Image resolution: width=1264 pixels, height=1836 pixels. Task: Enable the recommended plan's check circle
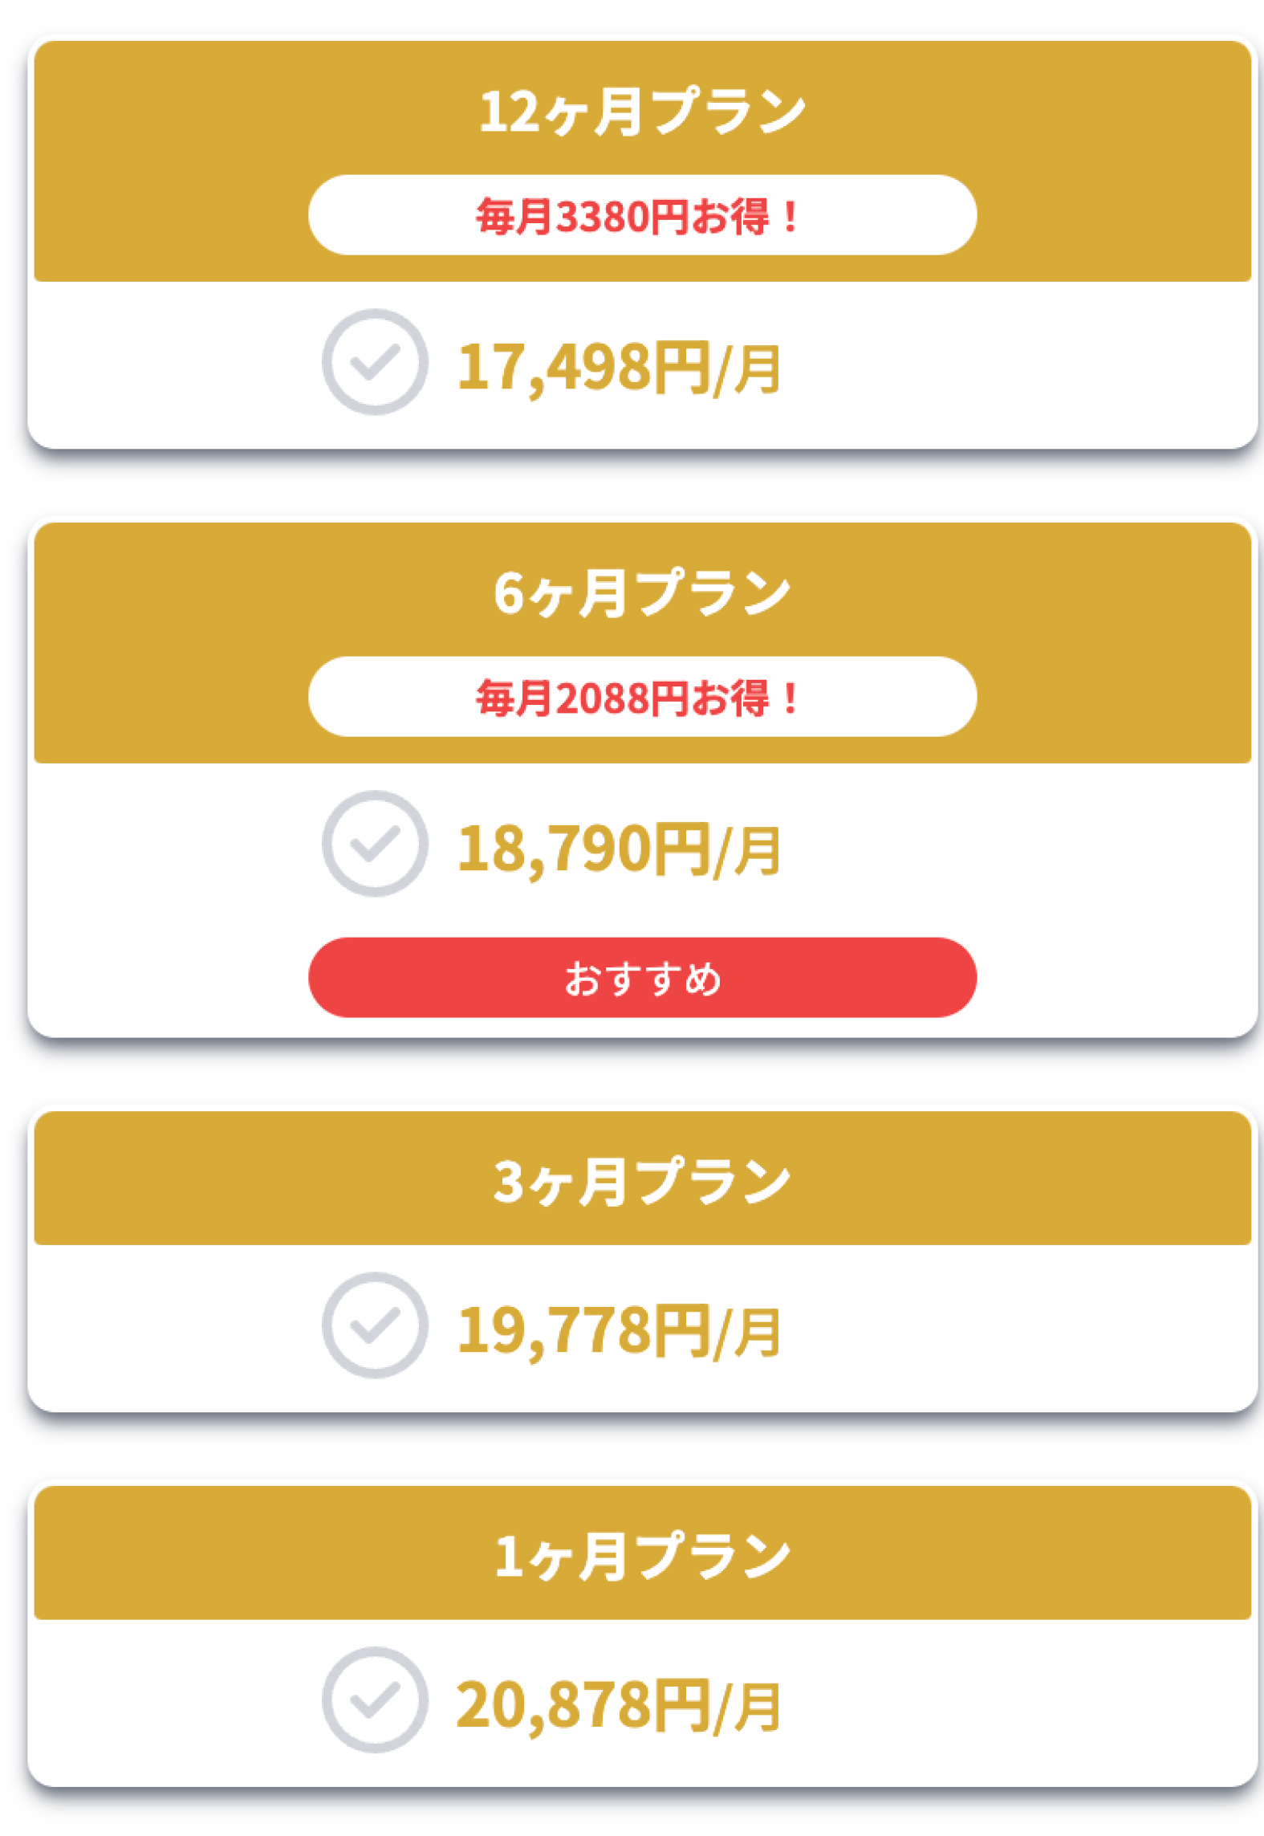tap(375, 844)
